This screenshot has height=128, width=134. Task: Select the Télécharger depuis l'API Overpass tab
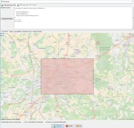click(x=27, y=5)
